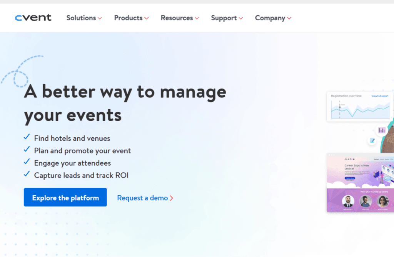Click the red arrow after Request a demo
The height and width of the screenshot is (257, 394).
pos(171,198)
